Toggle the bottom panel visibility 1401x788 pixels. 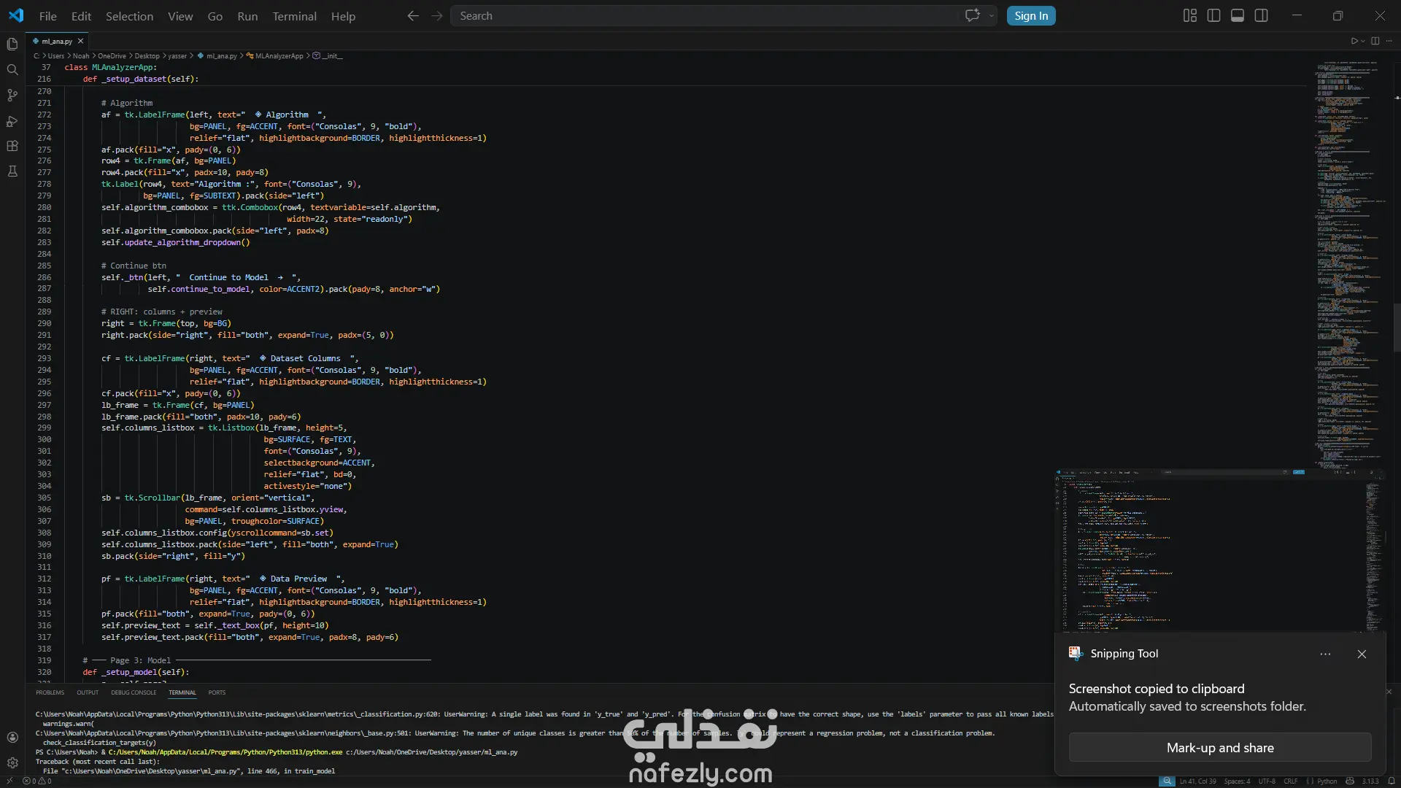pos(1238,15)
